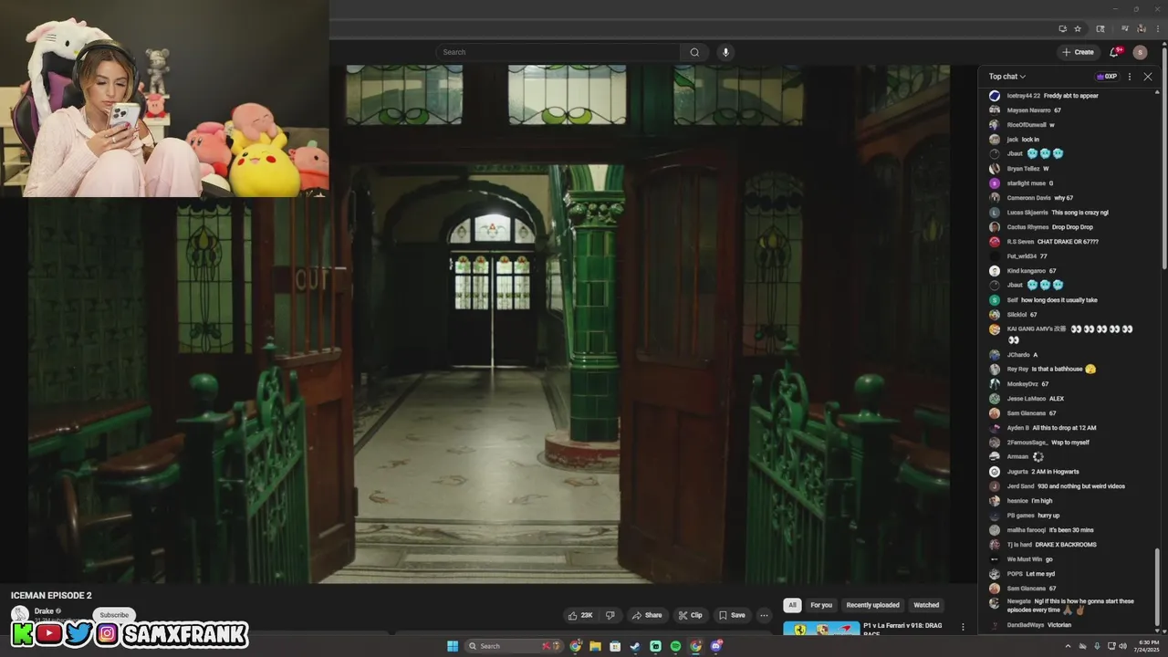Viewport: 1168px width, 657px height.
Task: Click the install app icon in address bar
Action: 1062,28
